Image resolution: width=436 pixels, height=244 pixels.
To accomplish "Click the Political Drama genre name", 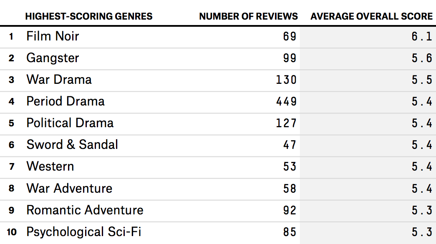I will [x=70, y=123].
